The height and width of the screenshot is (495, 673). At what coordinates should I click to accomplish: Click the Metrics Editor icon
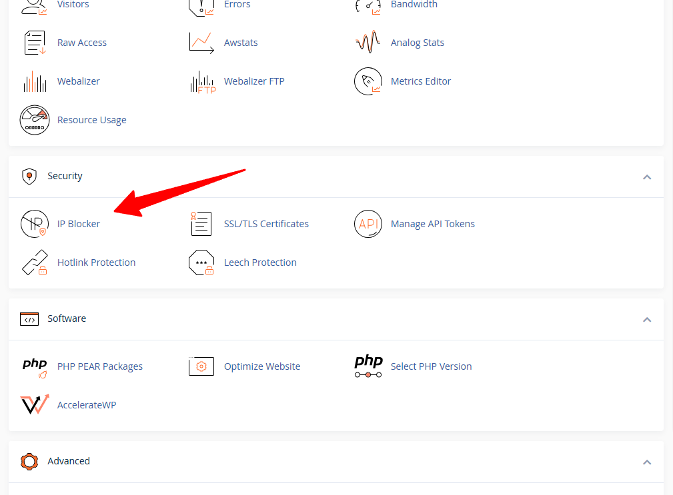pyautogui.click(x=368, y=81)
